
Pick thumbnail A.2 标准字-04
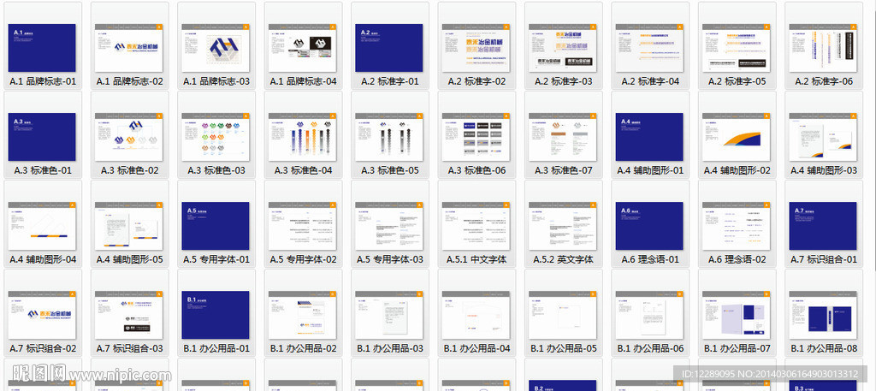click(x=649, y=48)
